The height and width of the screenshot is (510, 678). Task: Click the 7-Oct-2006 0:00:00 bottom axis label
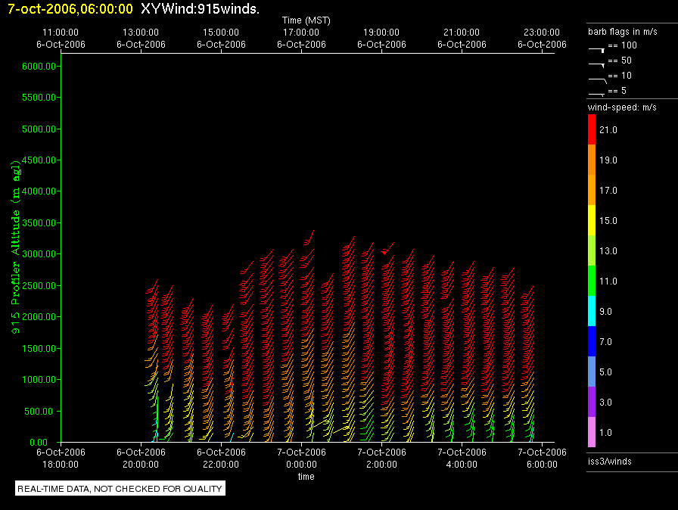click(301, 458)
